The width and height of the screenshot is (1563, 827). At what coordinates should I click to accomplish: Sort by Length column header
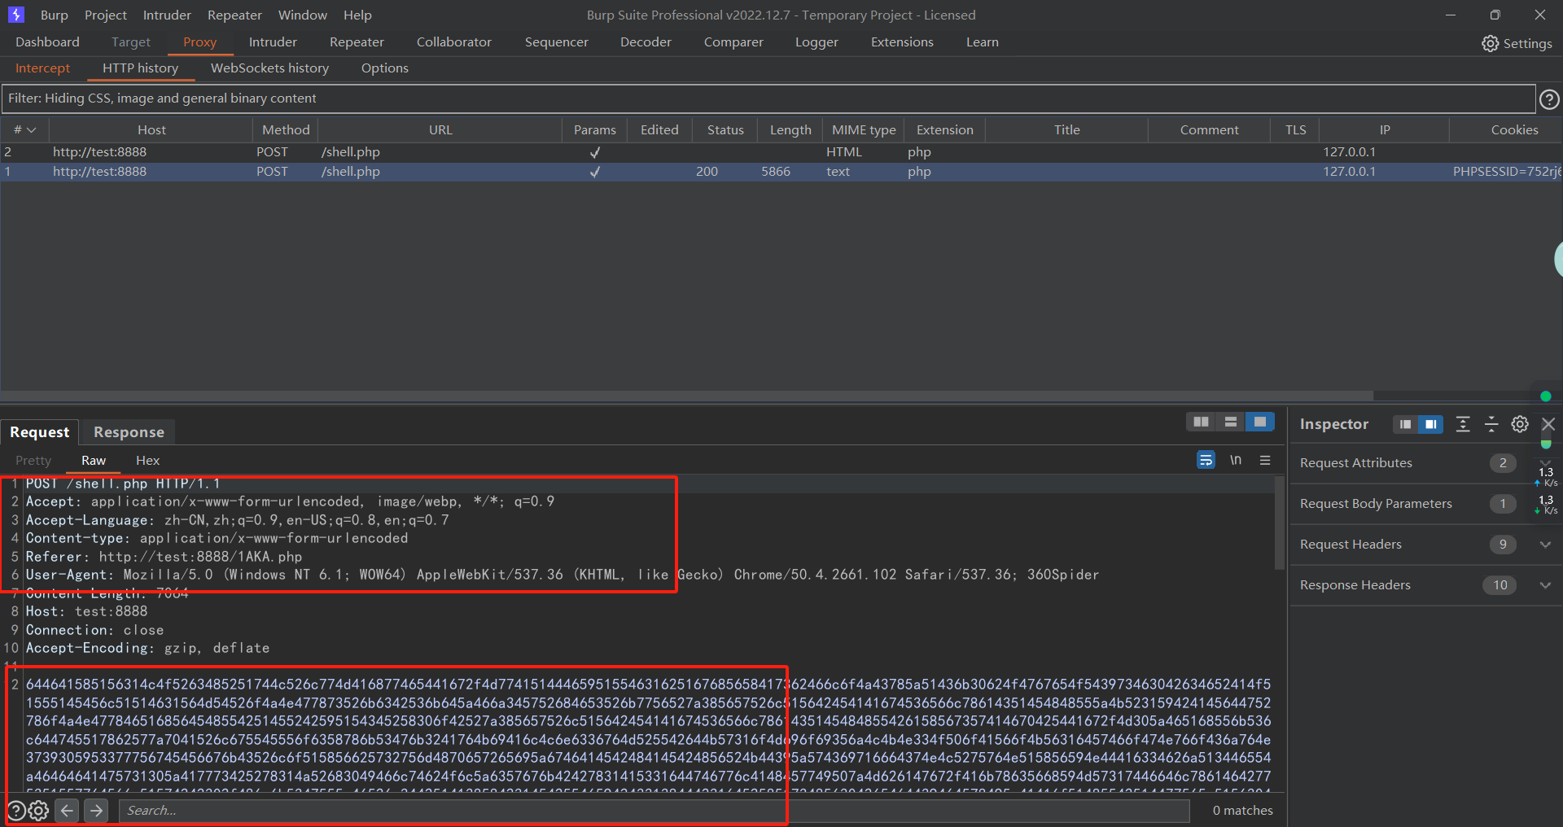click(790, 130)
